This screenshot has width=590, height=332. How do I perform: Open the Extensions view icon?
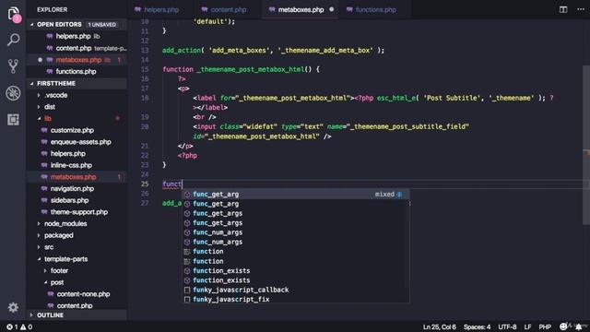tap(14, 120)
